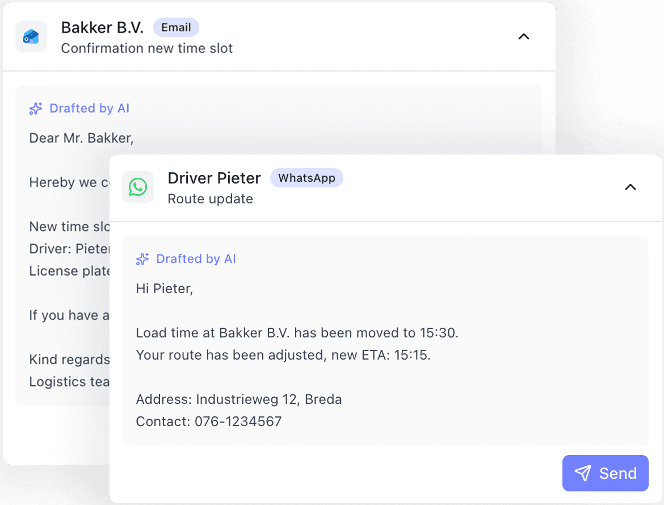Click the paper plane icon on Send
The image size is (664, 505).
coord(583,473)
